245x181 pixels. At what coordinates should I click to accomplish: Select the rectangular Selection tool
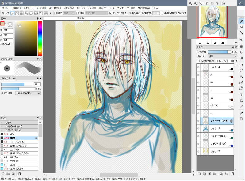tap(241, 65)
